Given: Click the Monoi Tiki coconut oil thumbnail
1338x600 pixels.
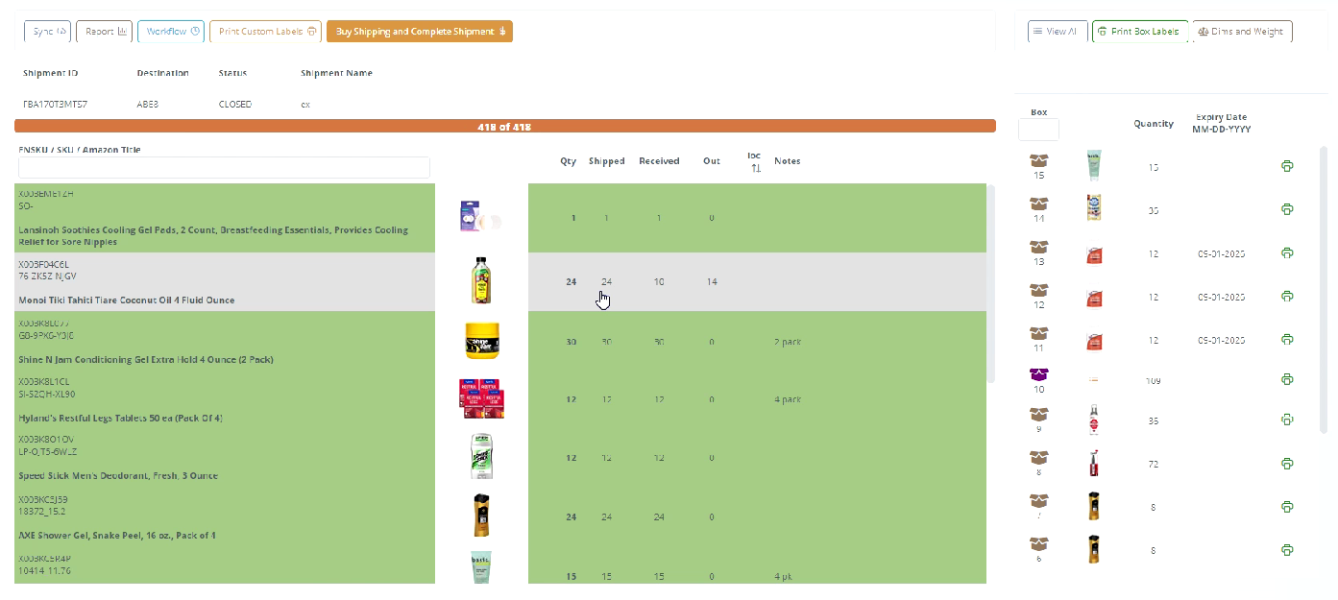Looking at the screenshot, I should pos(481,281).
